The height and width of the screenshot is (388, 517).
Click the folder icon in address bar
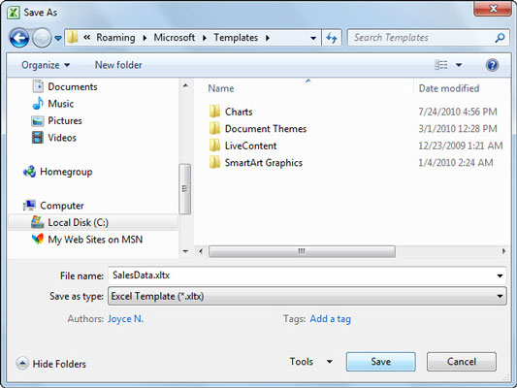pos(73,38)
